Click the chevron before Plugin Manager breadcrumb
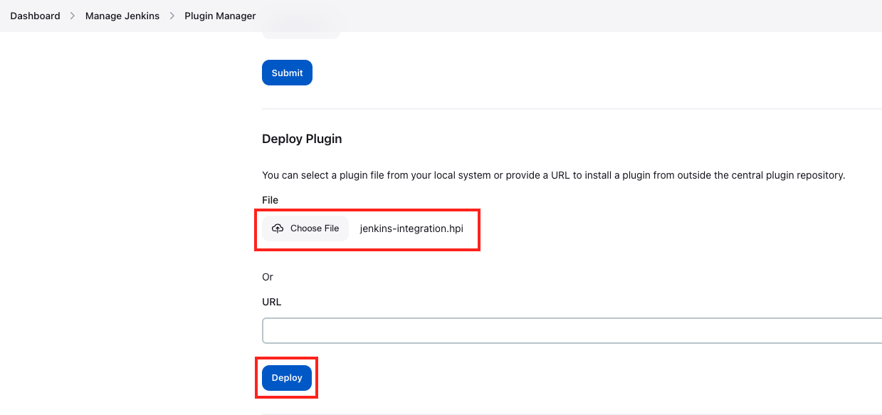Image resolution: width=882 pixels, height=415 pixels. (x=171, y=16)
